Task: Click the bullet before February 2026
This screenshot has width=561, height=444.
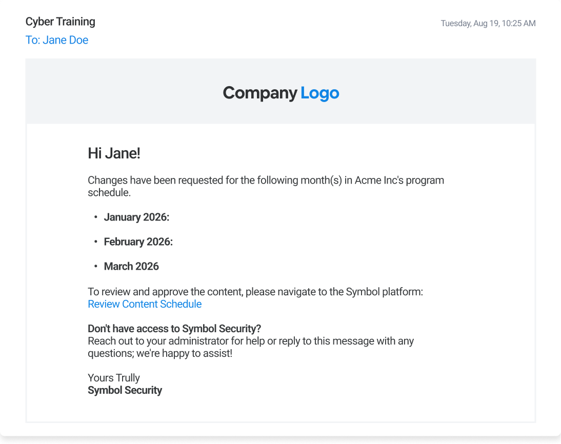Action: [95, 242]
